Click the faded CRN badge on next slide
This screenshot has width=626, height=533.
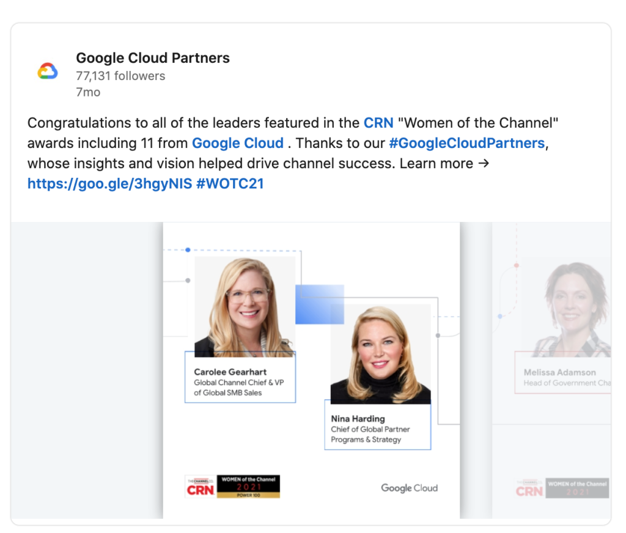point(562,488)
